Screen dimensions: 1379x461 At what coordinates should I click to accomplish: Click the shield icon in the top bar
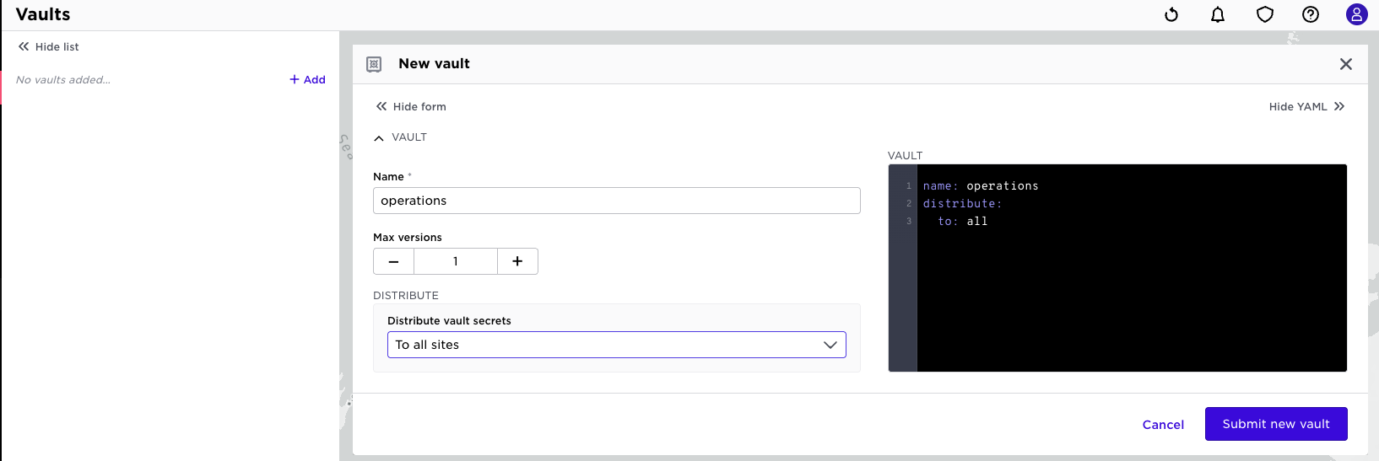point(1264,14)
